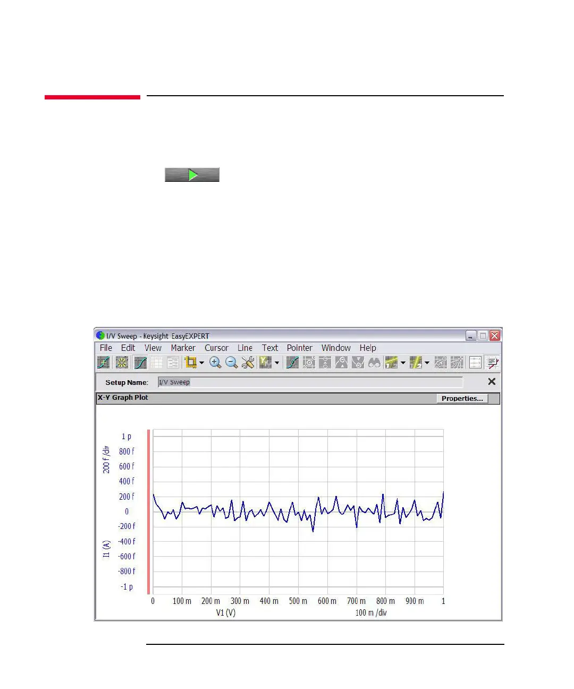Click the V1 (V) axis label
Viewport: 574px width, 689px height.
tap(226, 612)
